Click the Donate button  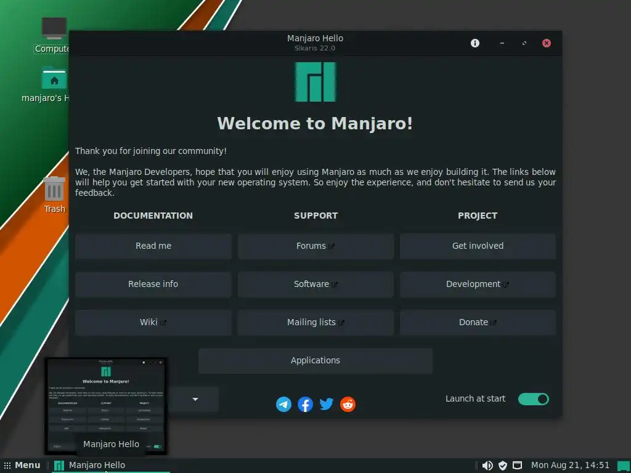coord(478,322)
